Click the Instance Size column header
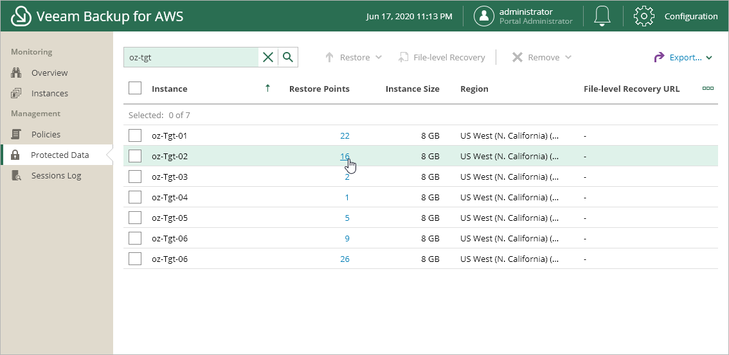Screen dimensions: 729x355 pyautogui.click(x=412, y=89)
